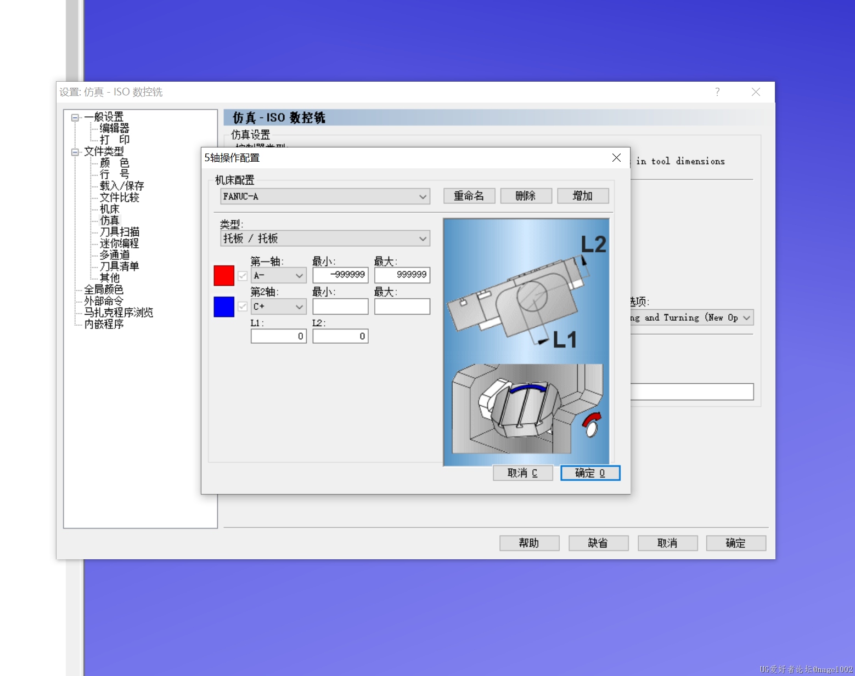Click 确定 in the settings window
855x676 pixels.
(736, 543)
